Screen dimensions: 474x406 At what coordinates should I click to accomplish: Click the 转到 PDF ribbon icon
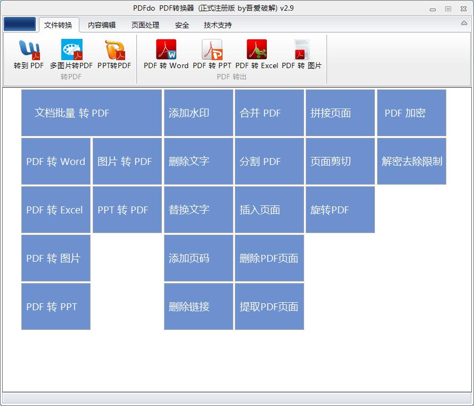(x=29, y=54)
